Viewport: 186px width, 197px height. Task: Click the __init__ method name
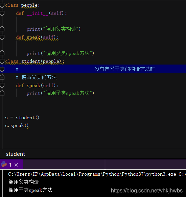point(38,13)
